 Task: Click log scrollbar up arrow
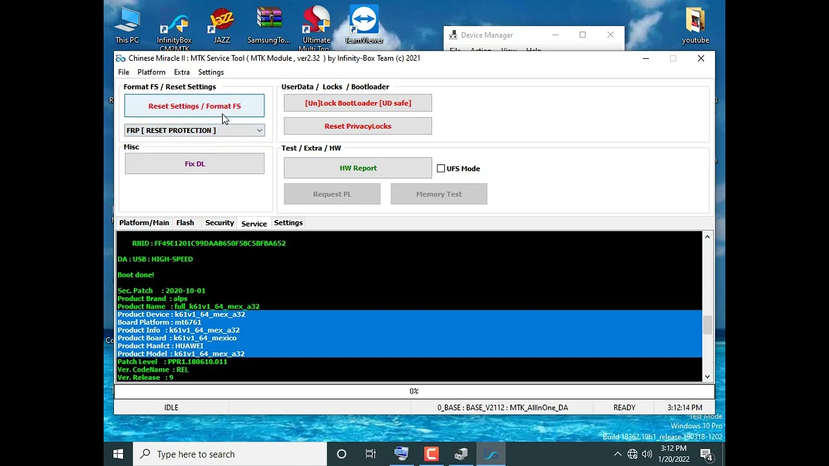[x=707, y=237]
